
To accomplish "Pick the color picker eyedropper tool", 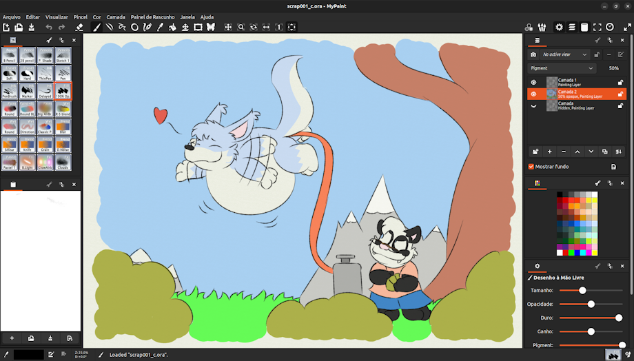I will [x=160, y=28].
